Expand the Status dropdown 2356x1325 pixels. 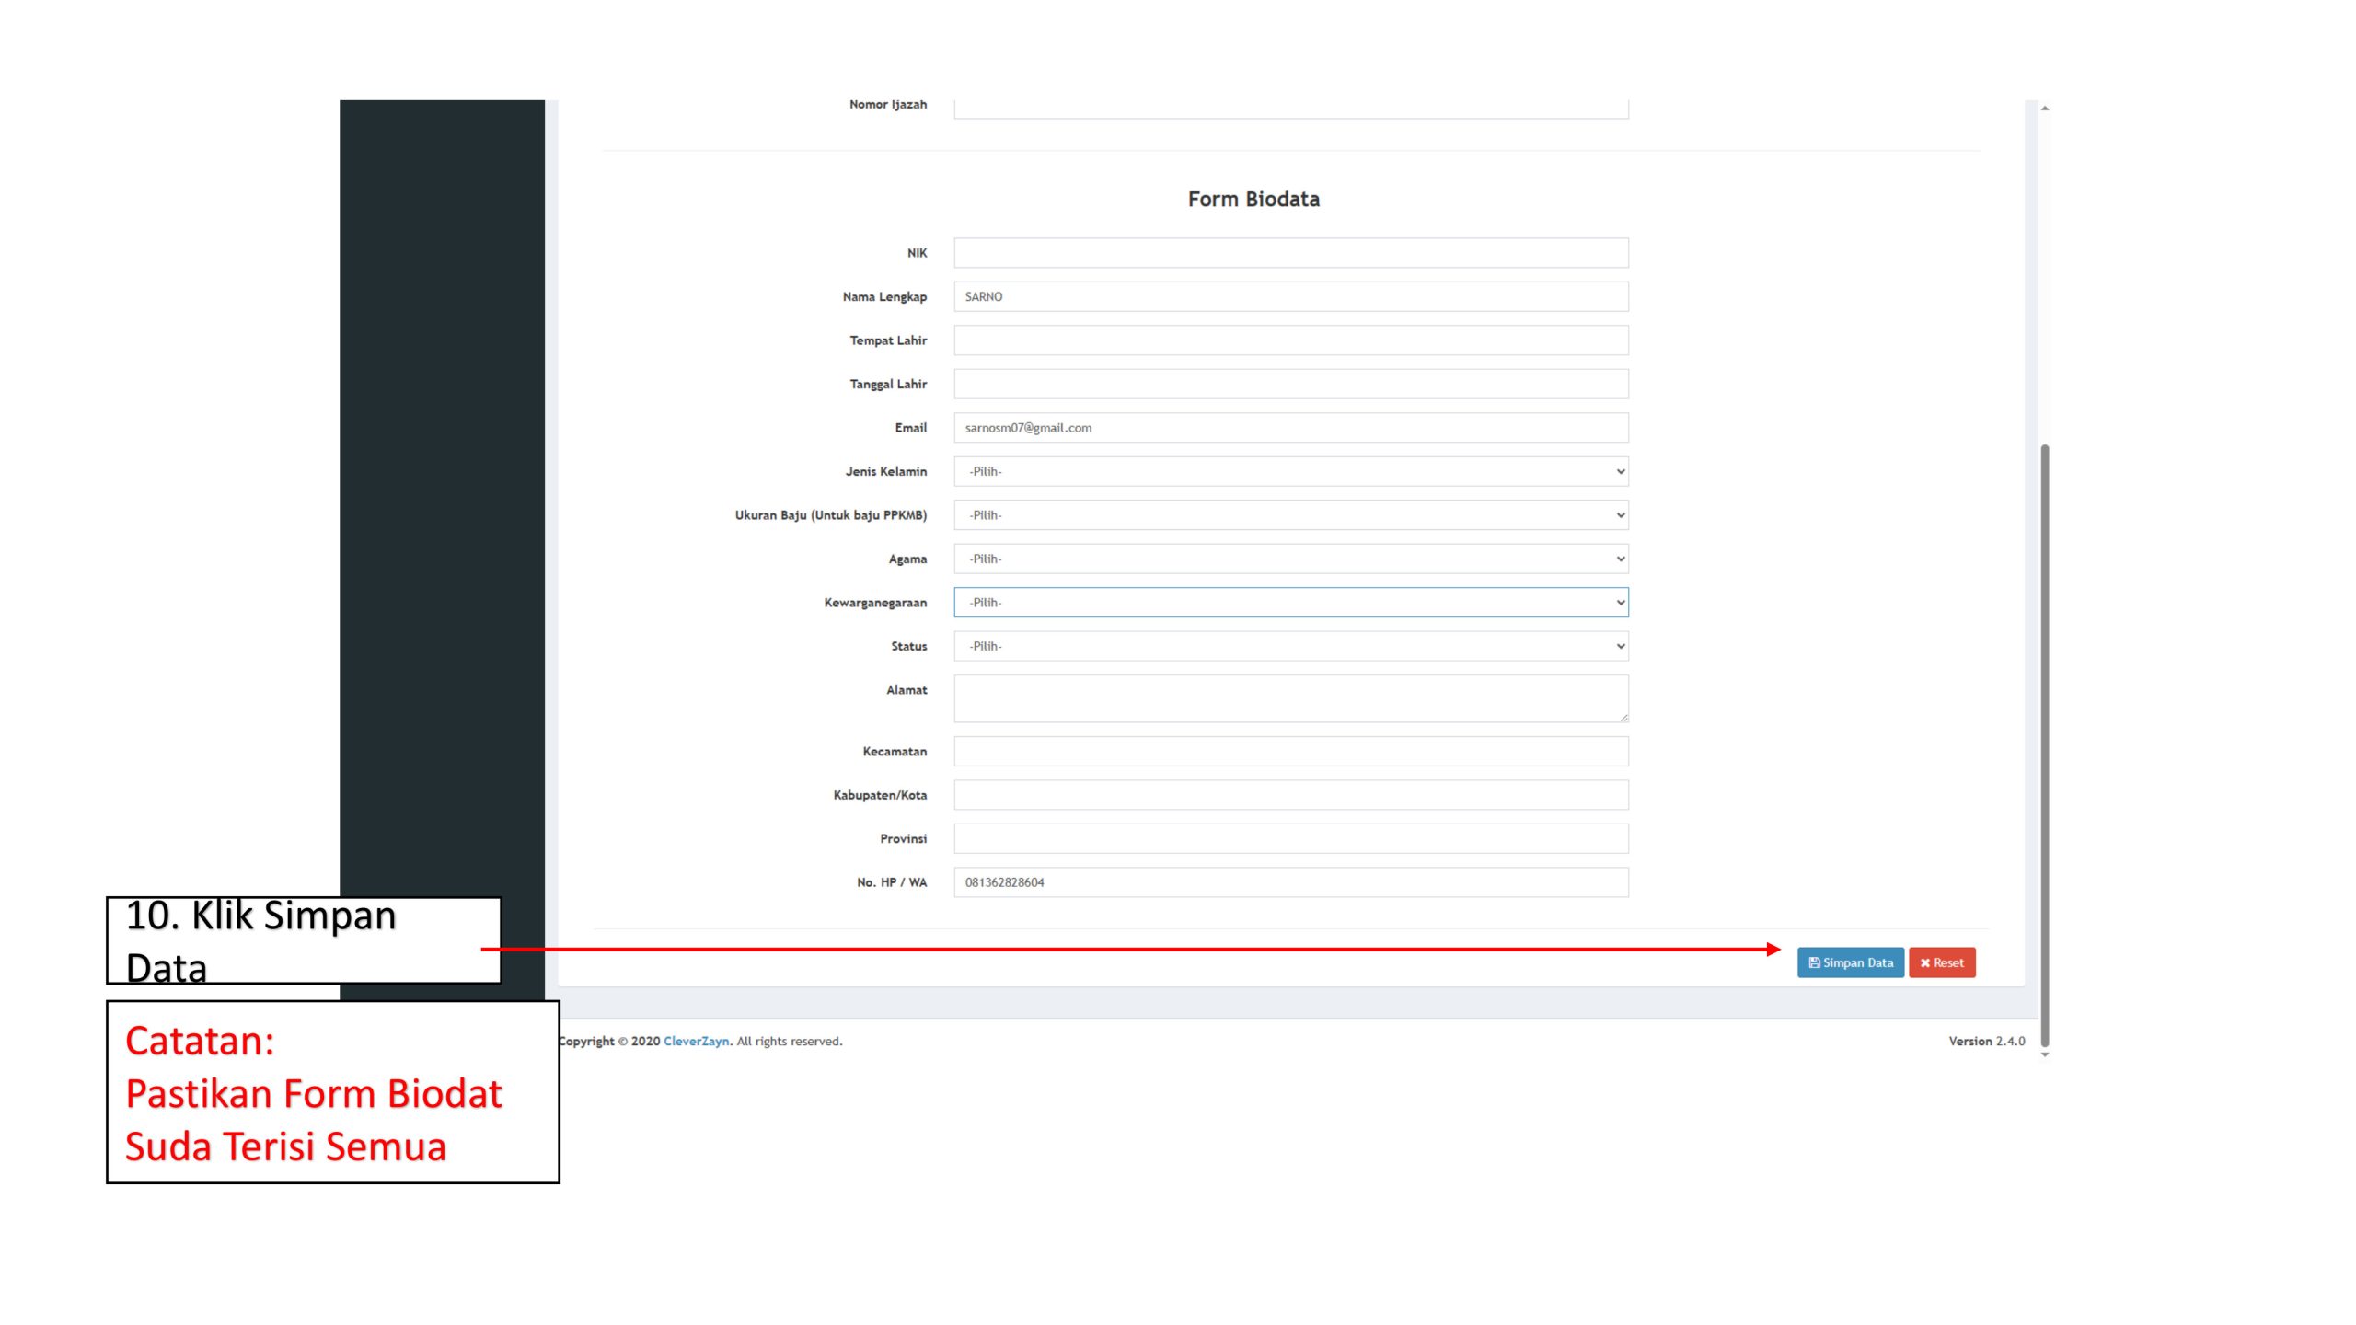tap(1290, 646)
